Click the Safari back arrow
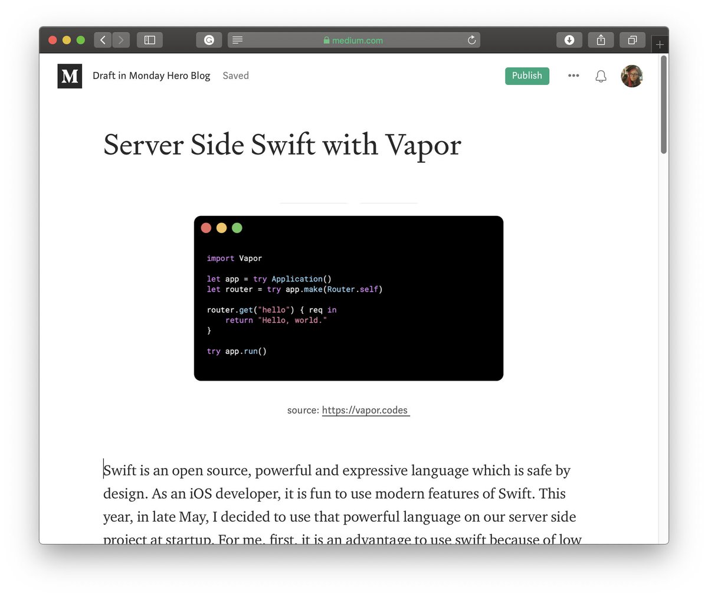708x596 pixels. pyautogui.click(x=103, y=40)
